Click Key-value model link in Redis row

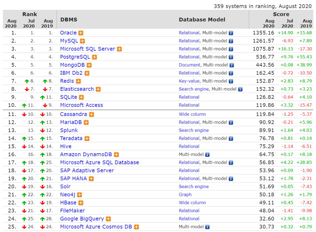(x=189, y=81)
